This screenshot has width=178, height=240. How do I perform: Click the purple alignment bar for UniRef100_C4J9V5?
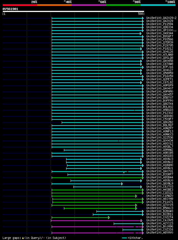coord(97,220)
